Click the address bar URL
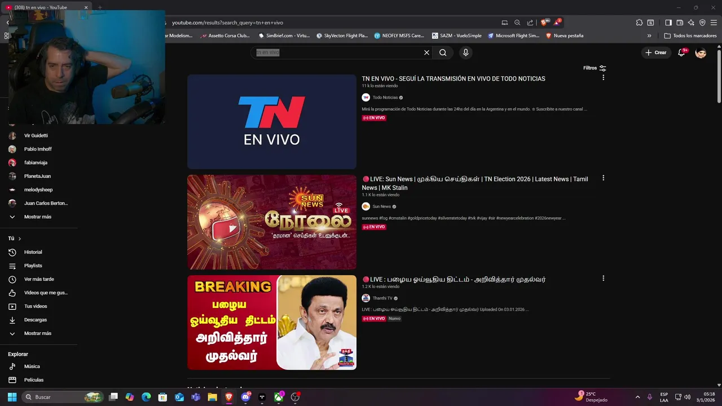The width and height of the screenshot is (722, 406). coord(227,23)
